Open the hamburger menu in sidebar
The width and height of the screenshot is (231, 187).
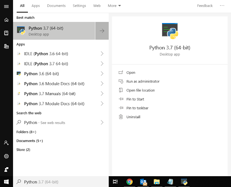coord(6,6)
